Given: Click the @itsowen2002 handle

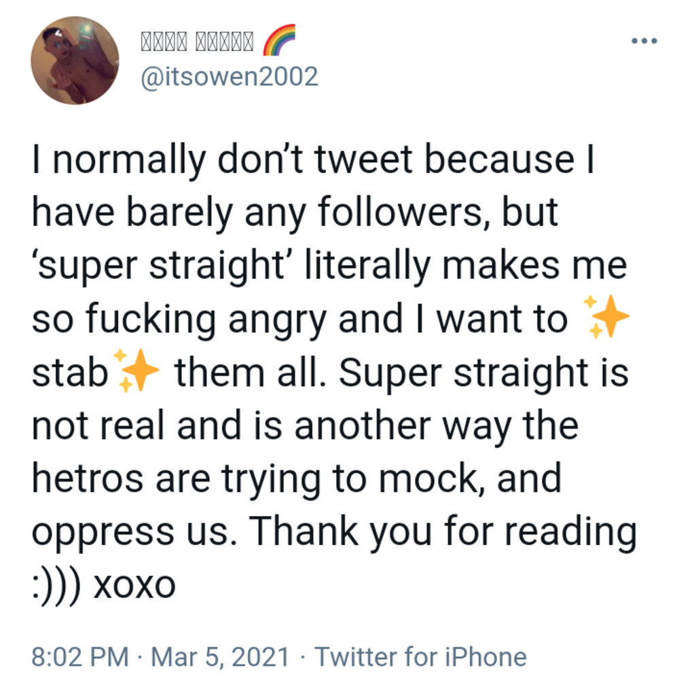Looking at the screenshot, I should (228, 77).
